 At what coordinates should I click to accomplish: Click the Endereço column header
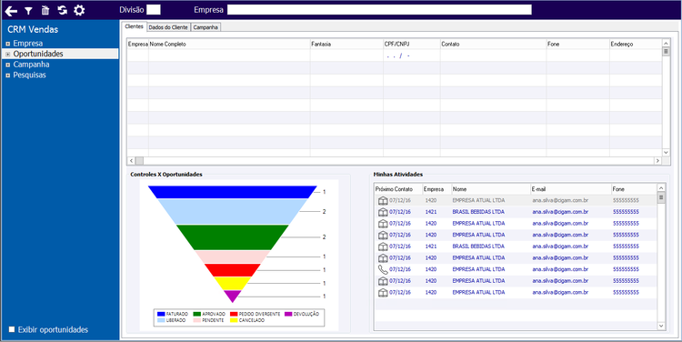[635, 44]
